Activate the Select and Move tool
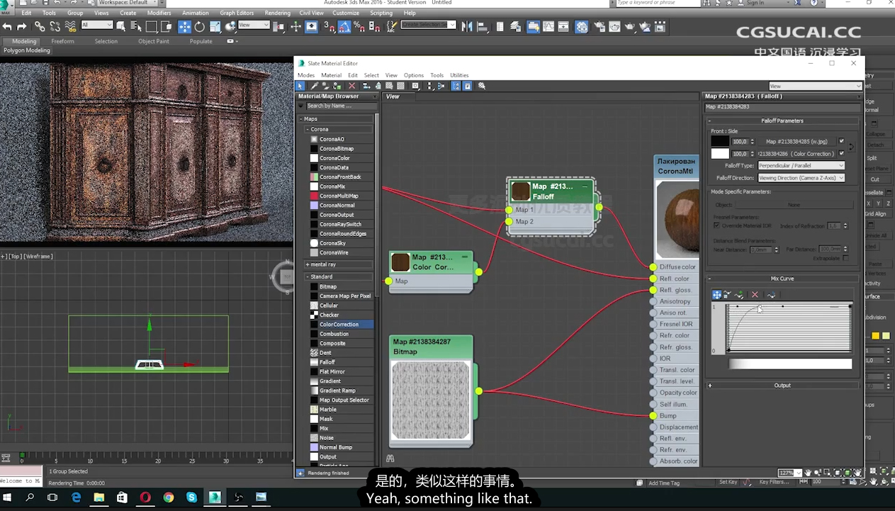 [x=184, y=27]
